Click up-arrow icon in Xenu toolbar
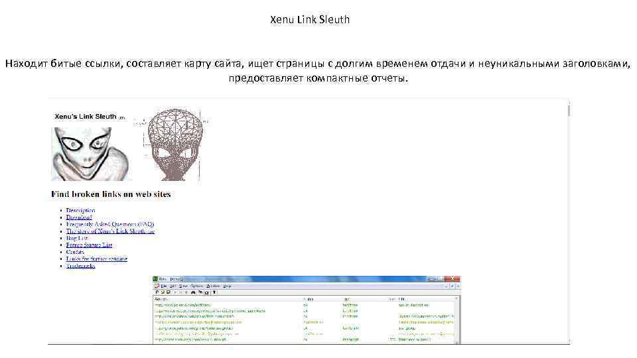This screenshot has height=358, width=637. (x=214, y=292)
